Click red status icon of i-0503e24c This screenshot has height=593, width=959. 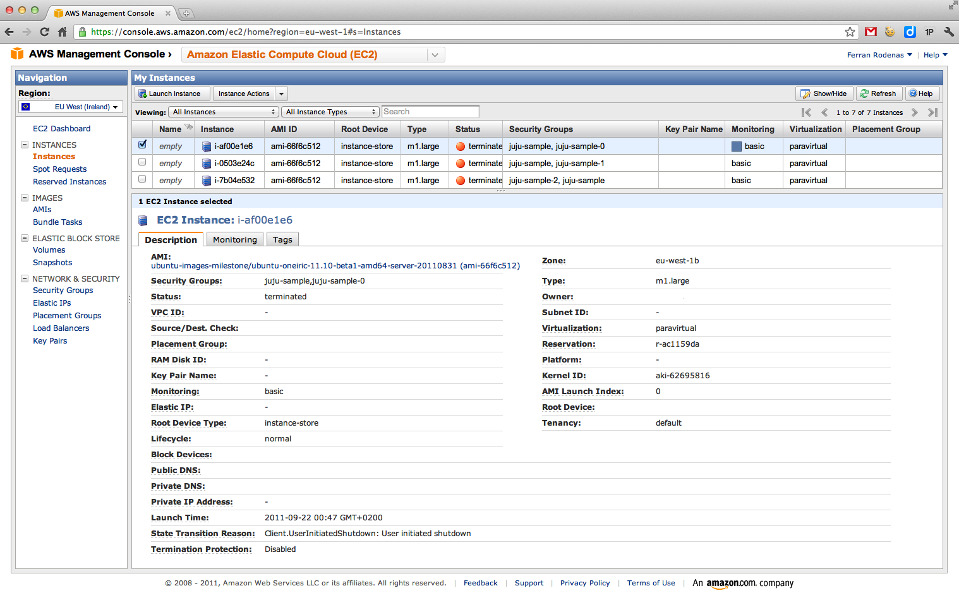pyautogui.click(x=461, y=164)
